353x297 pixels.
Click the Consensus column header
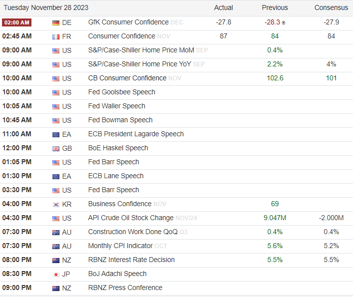(331, 7)
